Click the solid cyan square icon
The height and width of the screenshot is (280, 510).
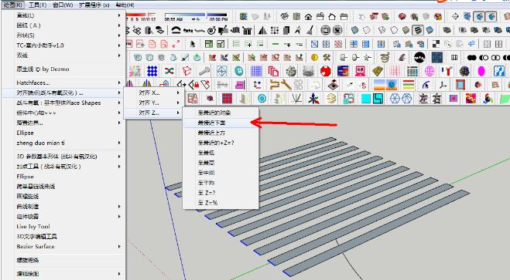(366, 99)
